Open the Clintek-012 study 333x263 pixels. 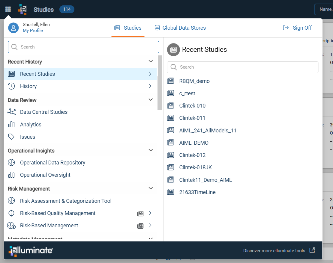pos(192,155)
